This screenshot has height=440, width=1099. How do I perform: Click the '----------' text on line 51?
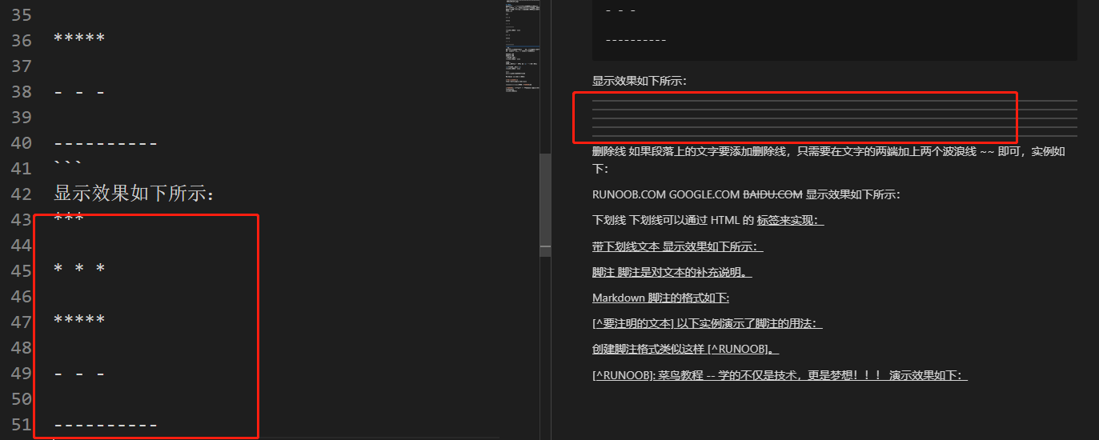pos(106,426)
